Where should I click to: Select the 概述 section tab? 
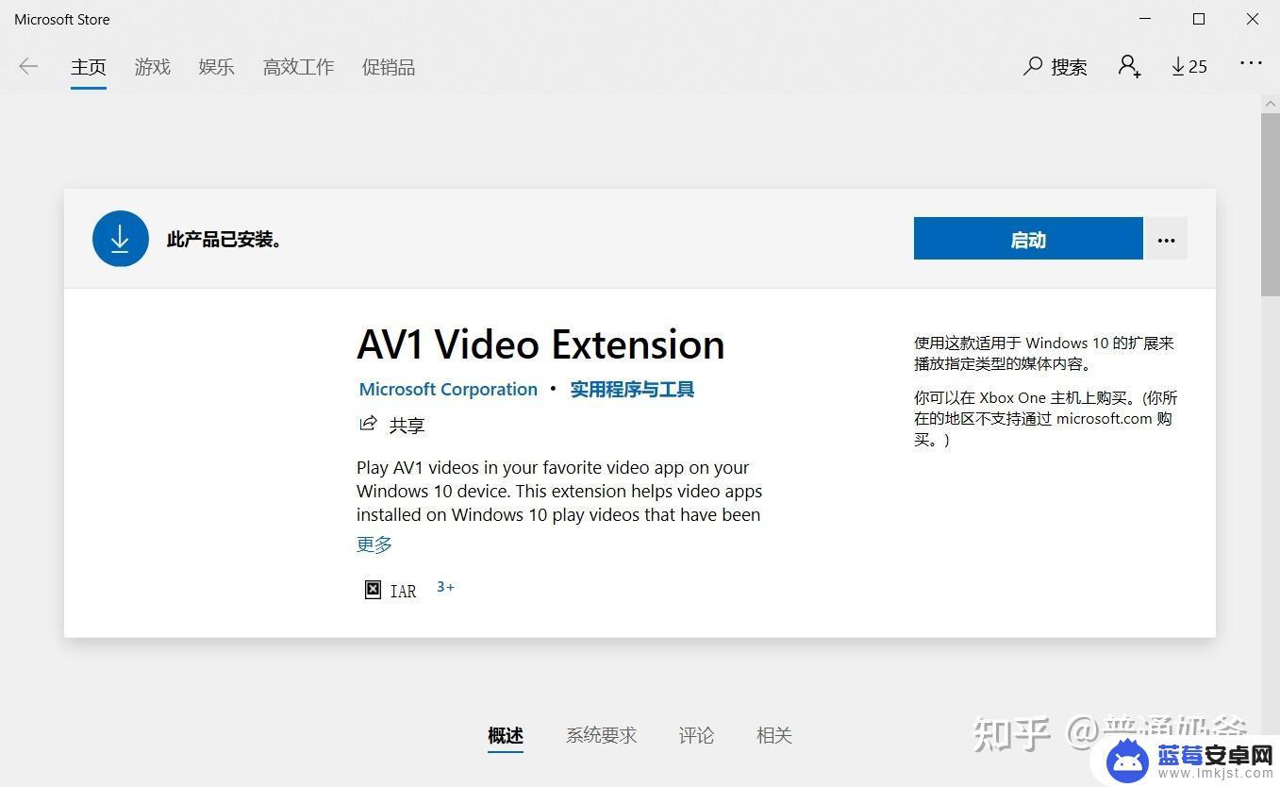(506, 735)
